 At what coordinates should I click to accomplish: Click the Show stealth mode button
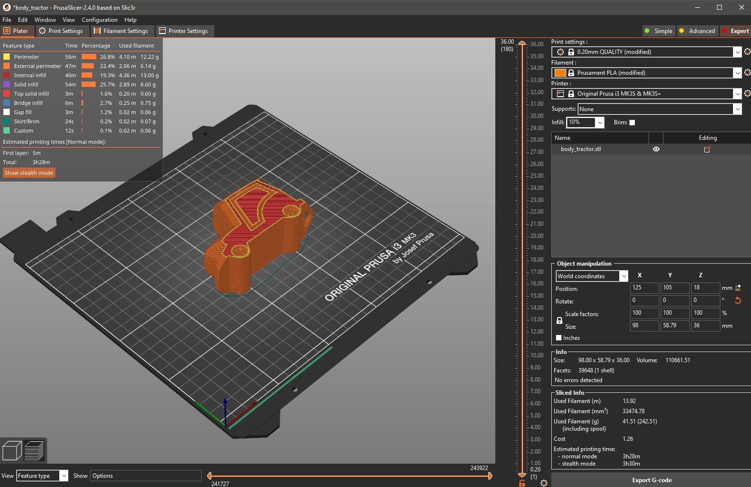tap(29, 173)
